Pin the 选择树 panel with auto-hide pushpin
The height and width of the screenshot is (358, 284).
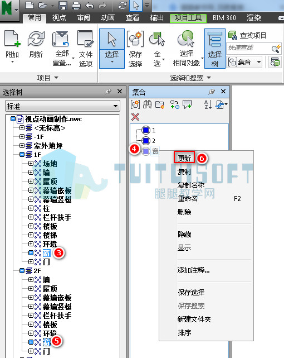tap(109, 92)
